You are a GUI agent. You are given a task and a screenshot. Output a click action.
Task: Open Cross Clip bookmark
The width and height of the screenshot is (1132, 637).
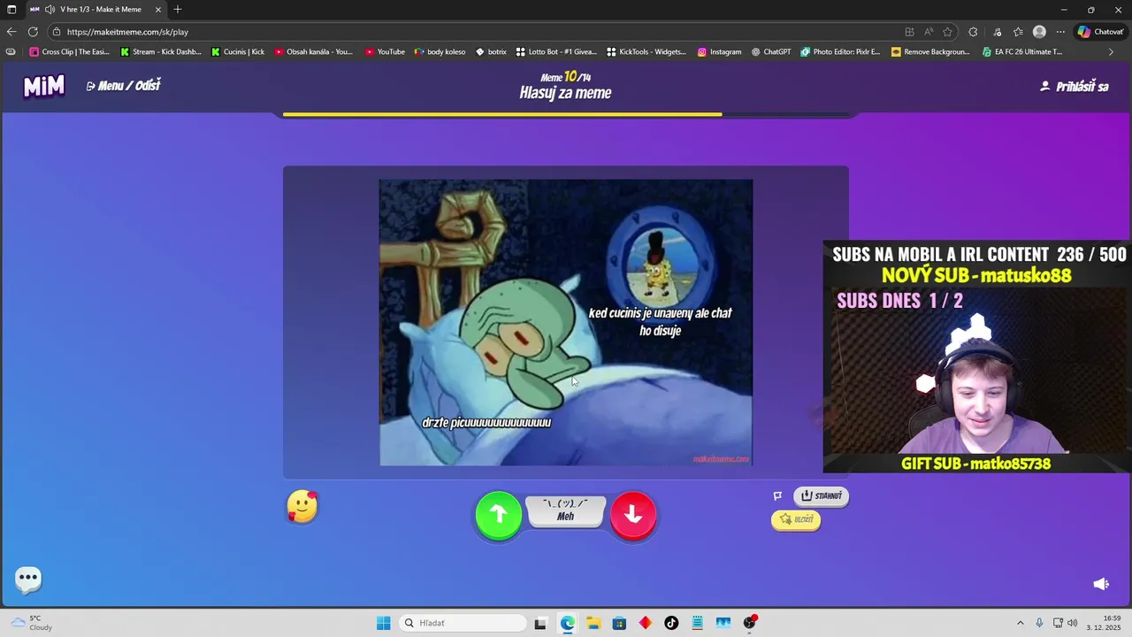tap(70, 52)
